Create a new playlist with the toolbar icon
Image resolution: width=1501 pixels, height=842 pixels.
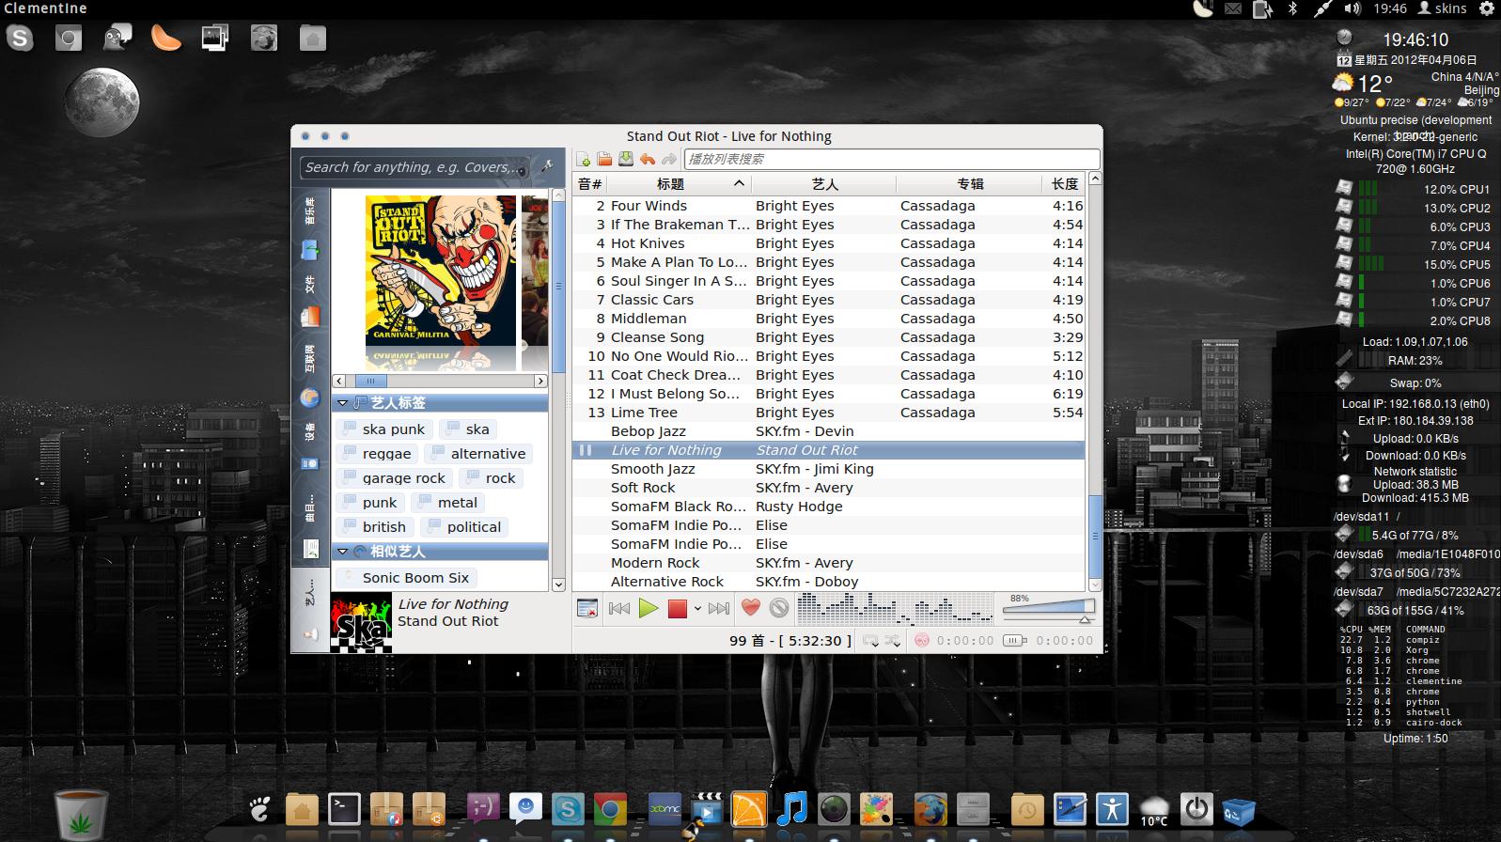[584, 160]
